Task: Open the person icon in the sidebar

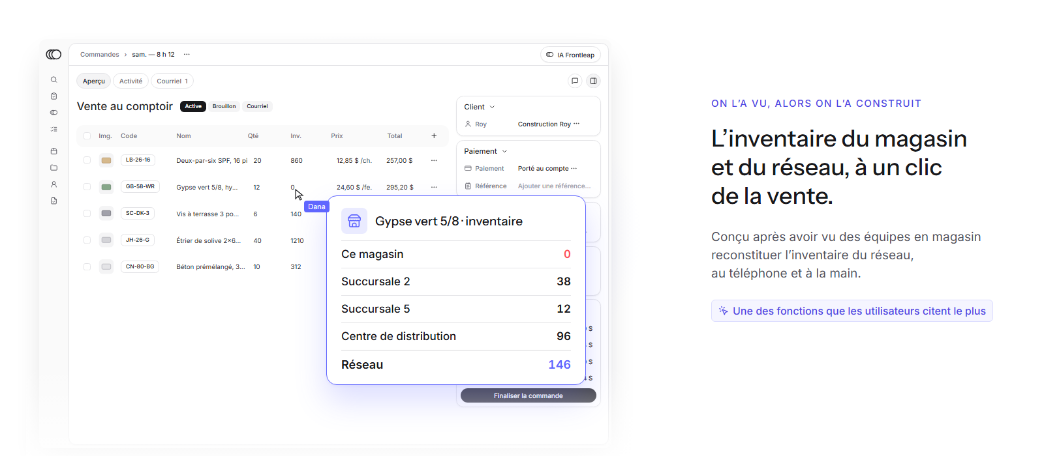Action: click(x=54, y=184)
